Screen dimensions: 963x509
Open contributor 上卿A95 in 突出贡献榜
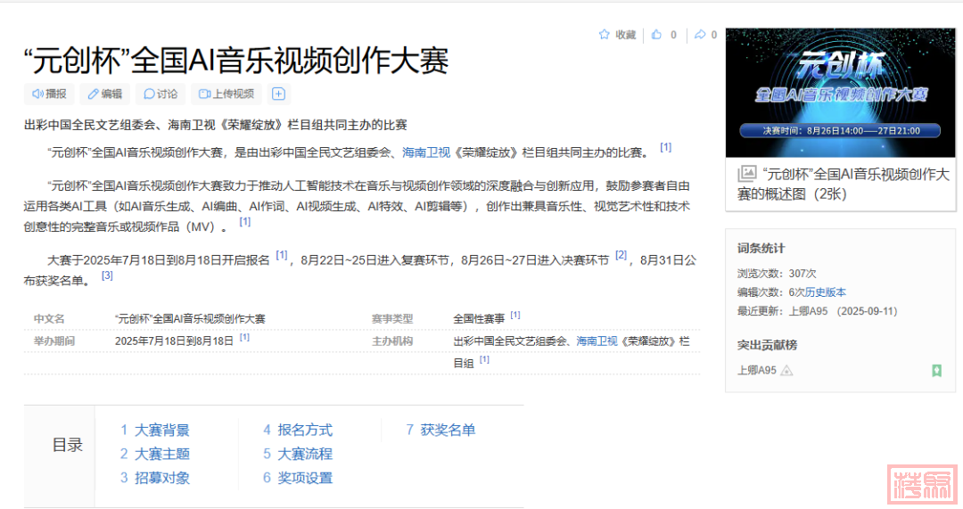point(757,370)
